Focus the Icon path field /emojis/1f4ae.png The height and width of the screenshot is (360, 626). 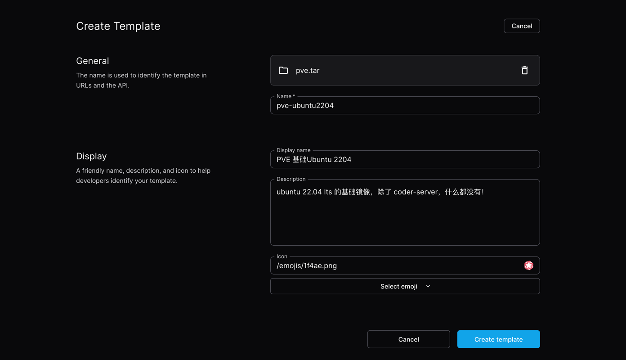396,265
